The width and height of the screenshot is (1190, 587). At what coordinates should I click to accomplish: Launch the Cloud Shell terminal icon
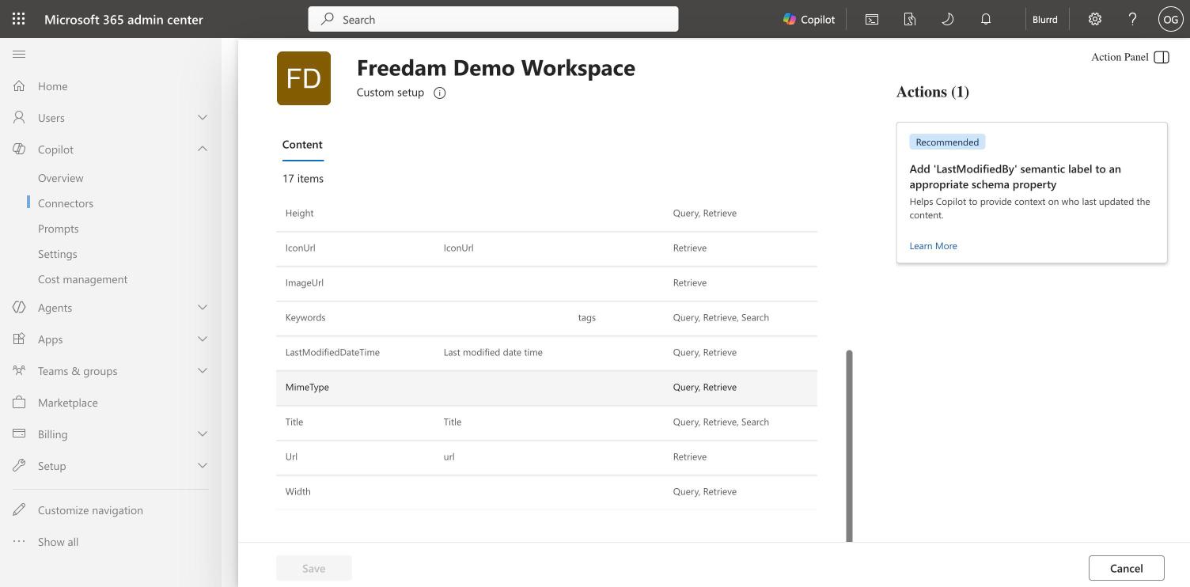tap(872, 19)
